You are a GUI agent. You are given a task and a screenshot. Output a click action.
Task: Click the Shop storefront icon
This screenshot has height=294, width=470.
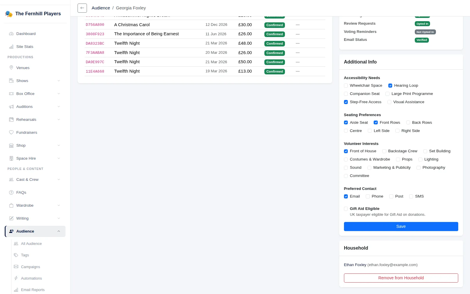pyautogui.click(x=11, y=146)
